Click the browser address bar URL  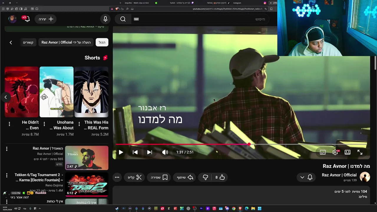click(x=227, y=9)
